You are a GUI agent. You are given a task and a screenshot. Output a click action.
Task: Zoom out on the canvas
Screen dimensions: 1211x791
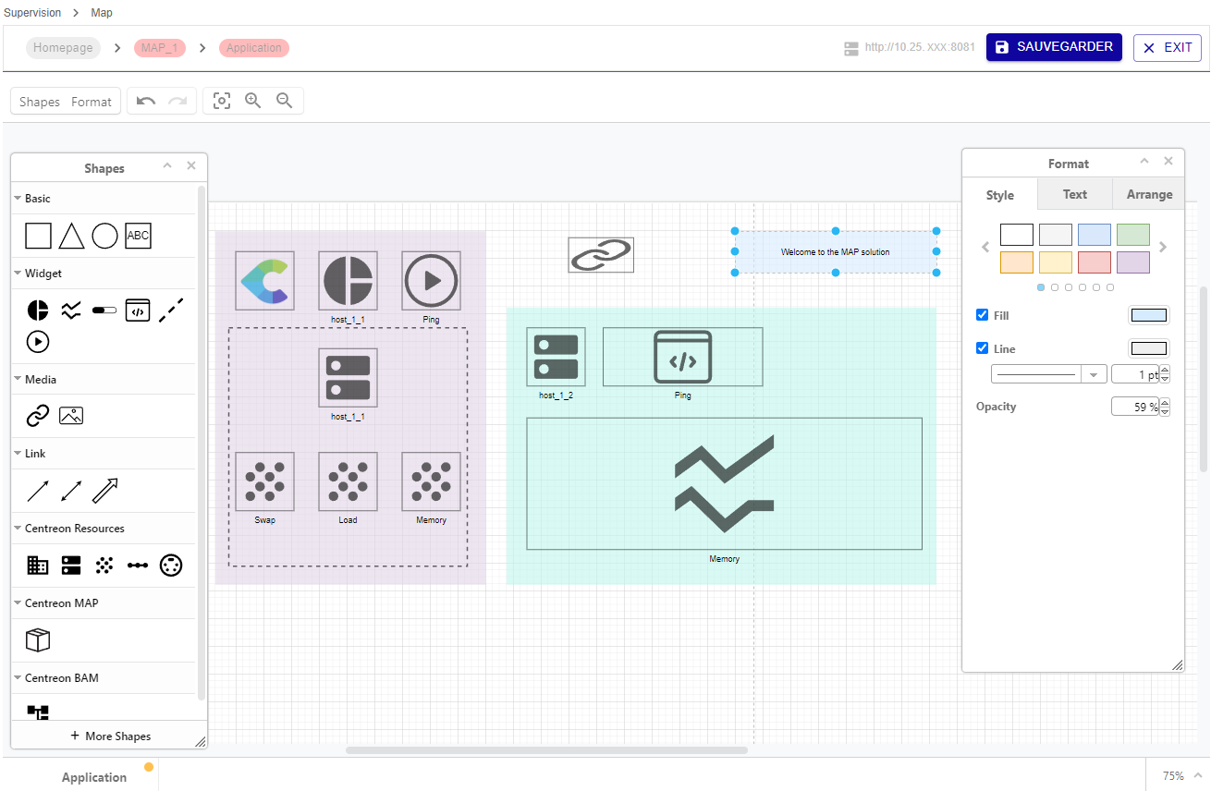(285, 102)
